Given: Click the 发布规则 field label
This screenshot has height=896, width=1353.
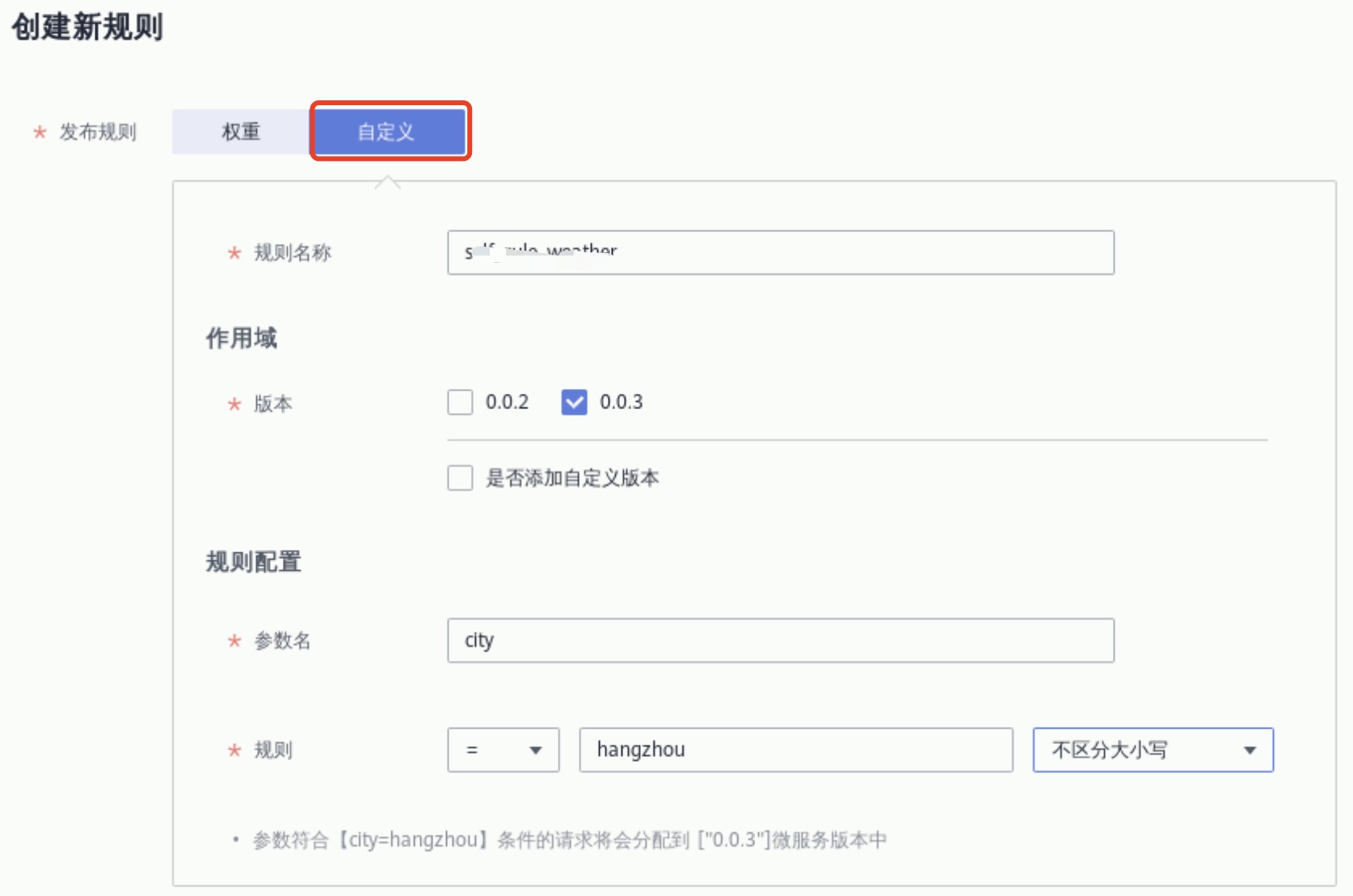Looking at the screenshot, I should [97, 132].
